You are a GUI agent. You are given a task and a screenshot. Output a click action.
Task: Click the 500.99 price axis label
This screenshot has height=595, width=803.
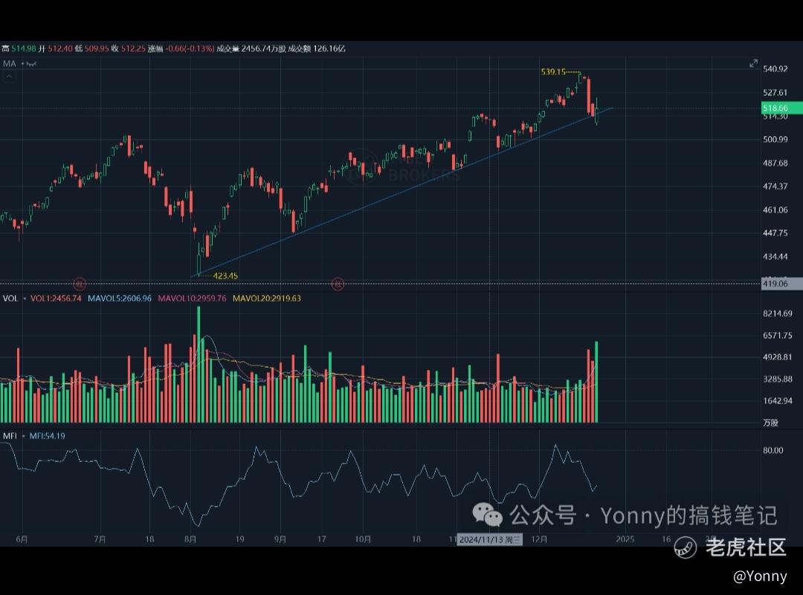775,139
